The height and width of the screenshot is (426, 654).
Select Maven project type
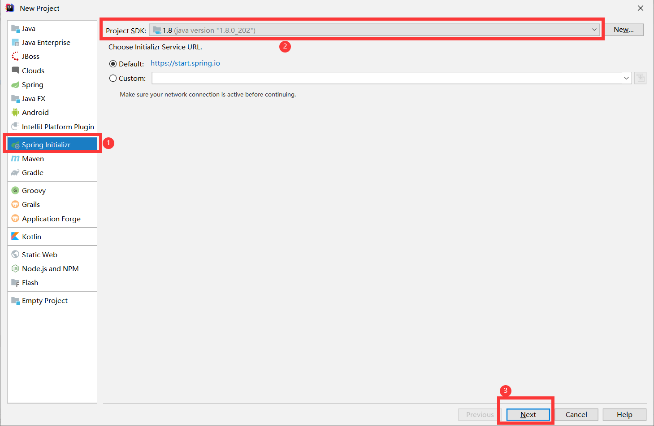pos(52,158)
